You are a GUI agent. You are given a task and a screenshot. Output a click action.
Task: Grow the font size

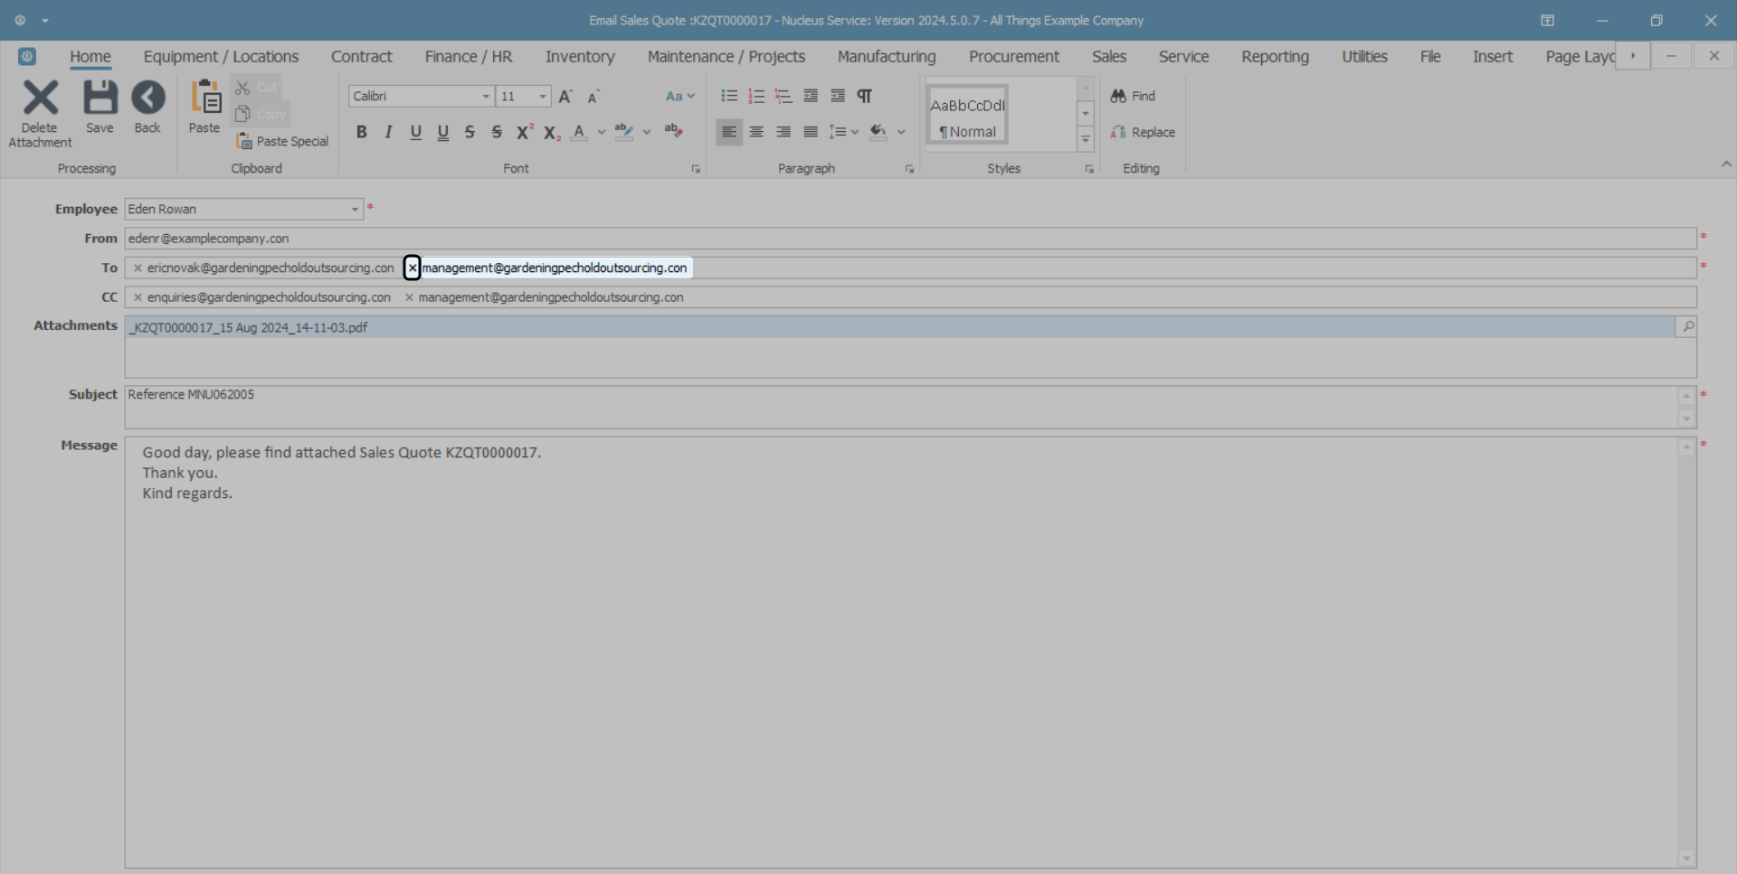click(x=565, y=96)
